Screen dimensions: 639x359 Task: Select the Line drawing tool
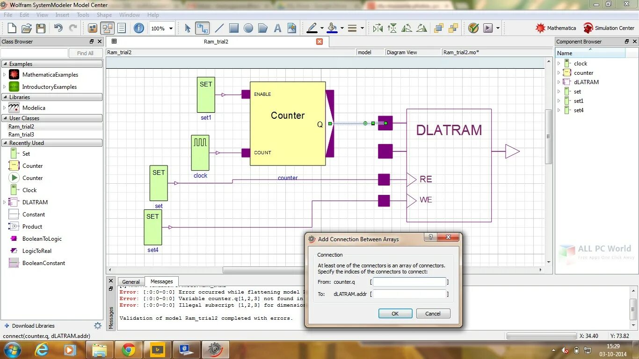click(219, 28)
